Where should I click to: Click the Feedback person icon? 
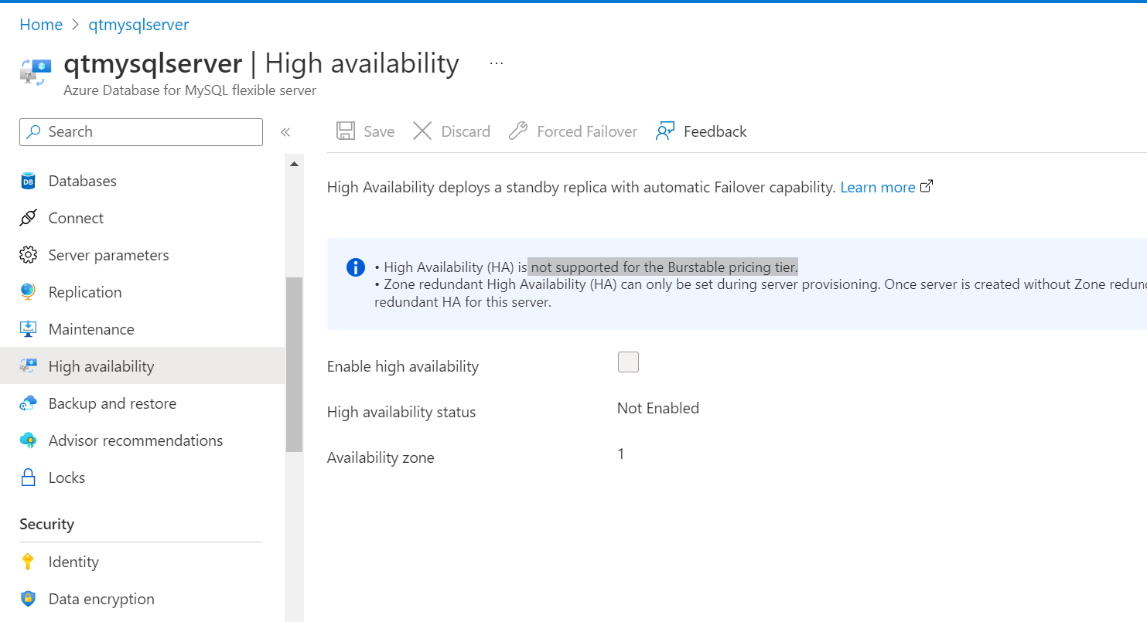[665, 131]
